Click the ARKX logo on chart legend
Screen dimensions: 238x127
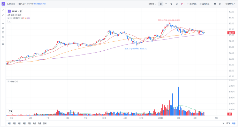(x=9, y=11)
